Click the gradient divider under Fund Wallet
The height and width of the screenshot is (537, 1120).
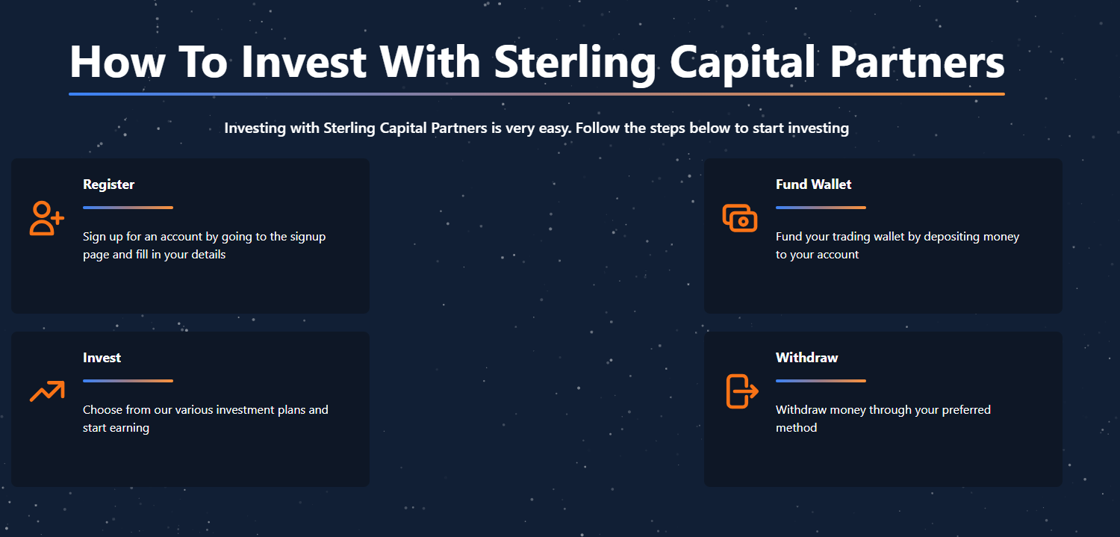click(821, 208)
